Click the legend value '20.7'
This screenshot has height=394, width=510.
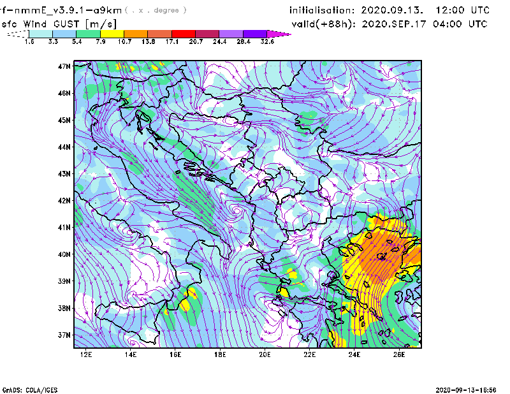coord(196,41)
